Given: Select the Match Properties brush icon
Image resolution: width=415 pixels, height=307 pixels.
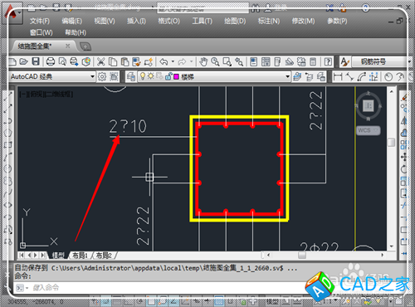Looking at the screenshot, I should pos(136,61).
